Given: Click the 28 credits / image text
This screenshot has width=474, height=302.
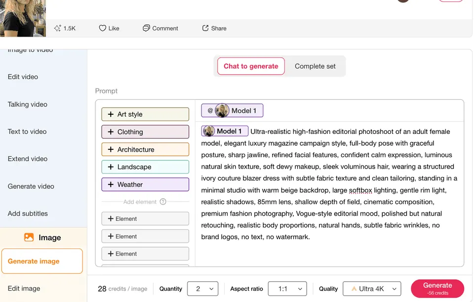Looking at the screenshot, I should [122, 289].
